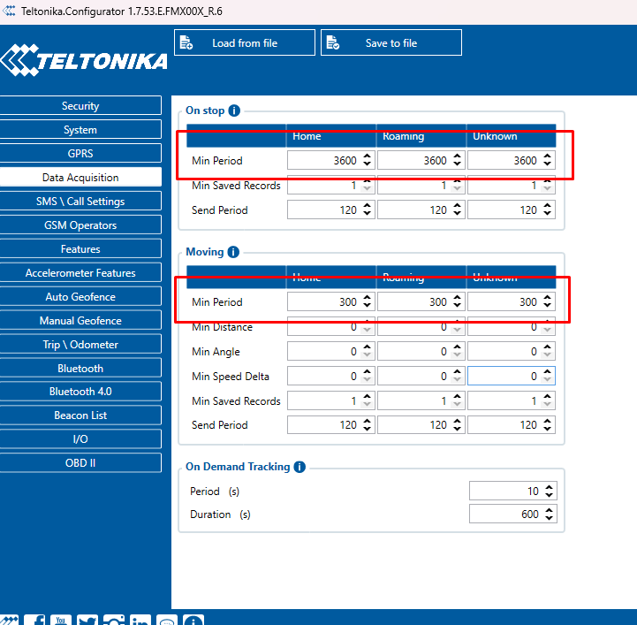Click the On stop Home column header
This screenshot has width=637, height=625.
coord(331,136)
